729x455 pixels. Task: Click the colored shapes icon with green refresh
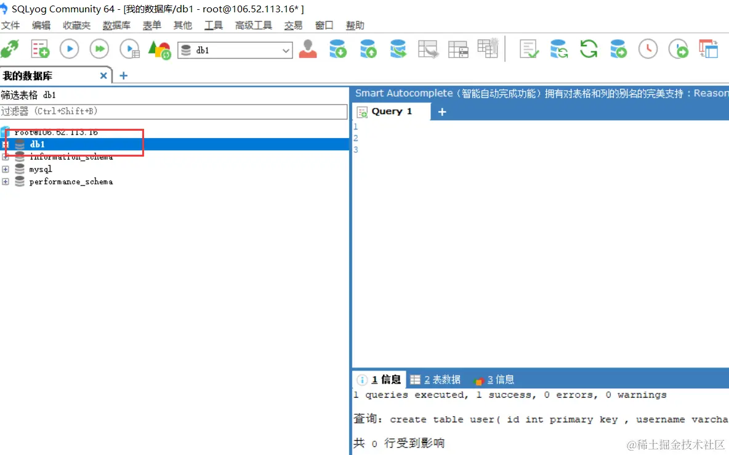(x=159, y=49)
